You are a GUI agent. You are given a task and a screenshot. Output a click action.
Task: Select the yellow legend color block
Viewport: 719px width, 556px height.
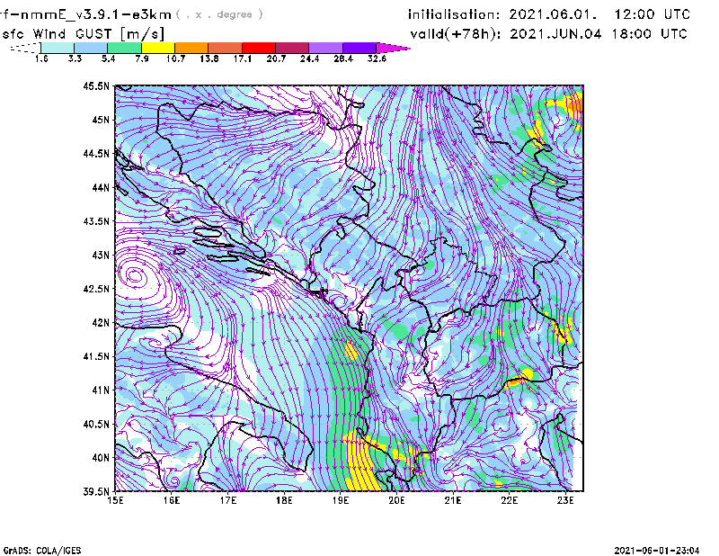click(x=158, y=48)
